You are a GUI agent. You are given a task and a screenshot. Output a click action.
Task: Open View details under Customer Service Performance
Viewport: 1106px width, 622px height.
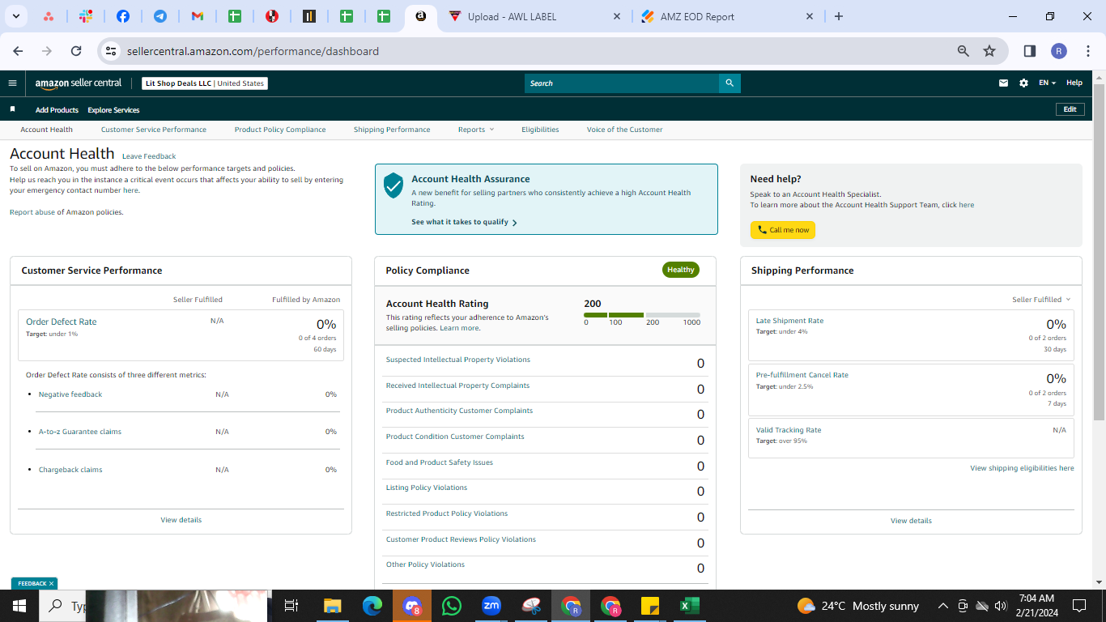pyautogui.click(x=181, y=520)
